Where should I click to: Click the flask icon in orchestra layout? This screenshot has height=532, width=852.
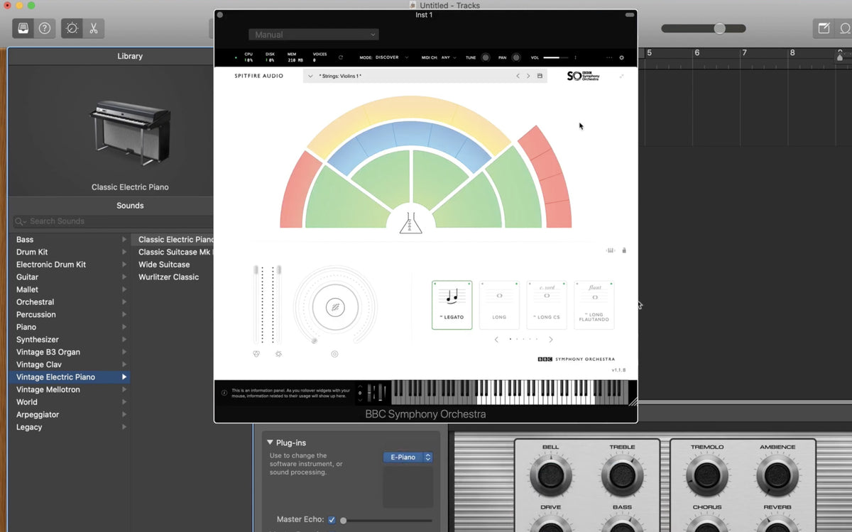pos(410,223)
